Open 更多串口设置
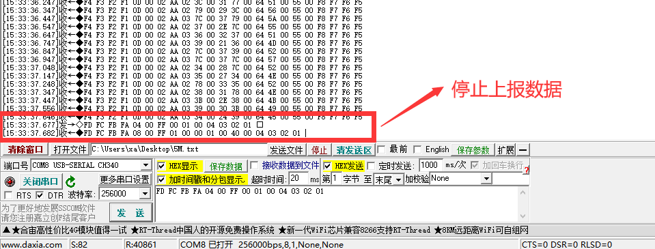Image resolution: width=655 pixels, height=249 pixels. pos(125,180)
